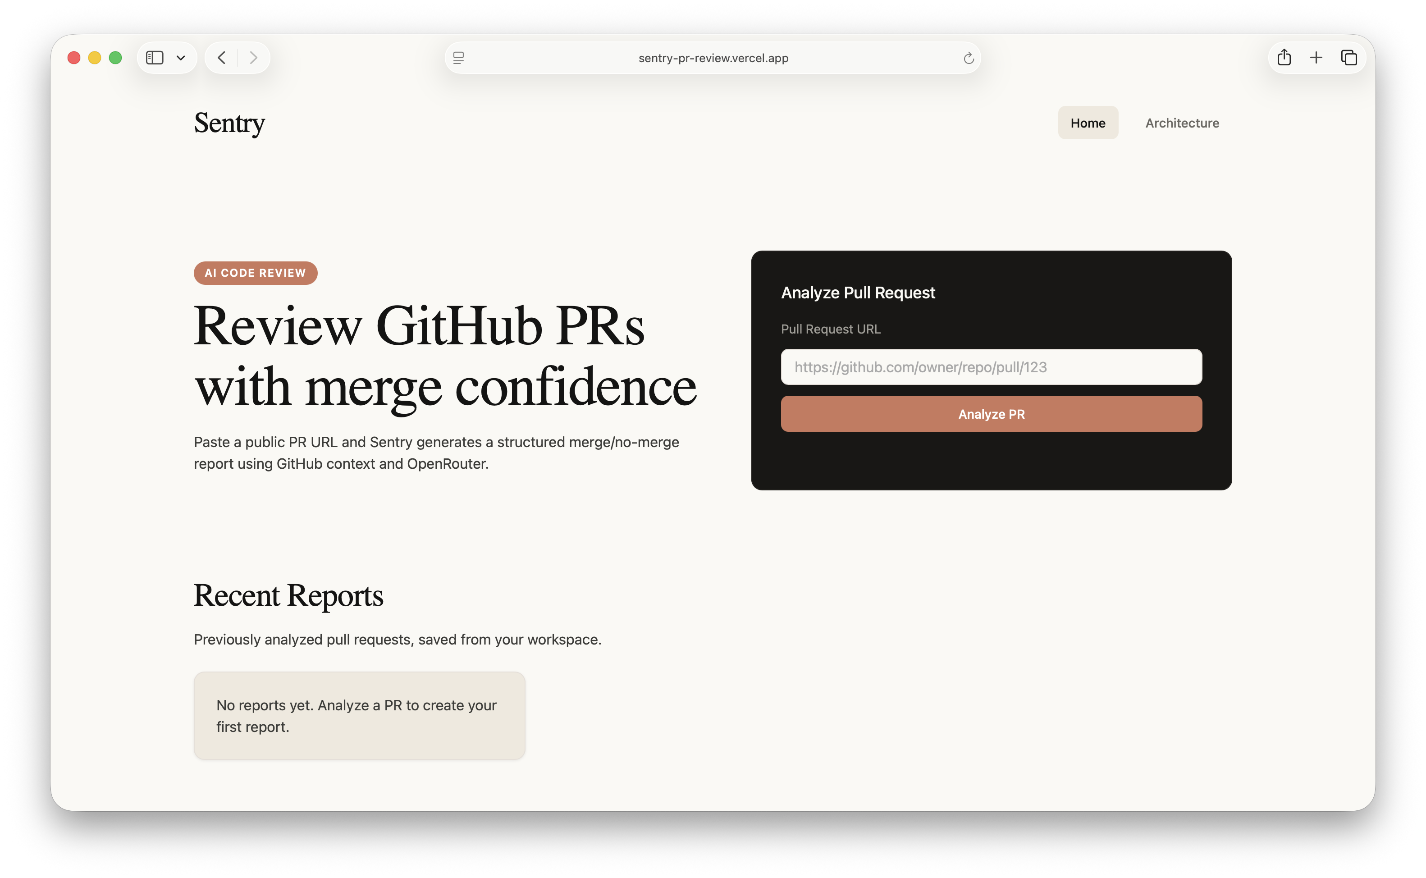Click the Analyze Pull Request title
This screenshot has height=878, width=1426.
point(858,293)
